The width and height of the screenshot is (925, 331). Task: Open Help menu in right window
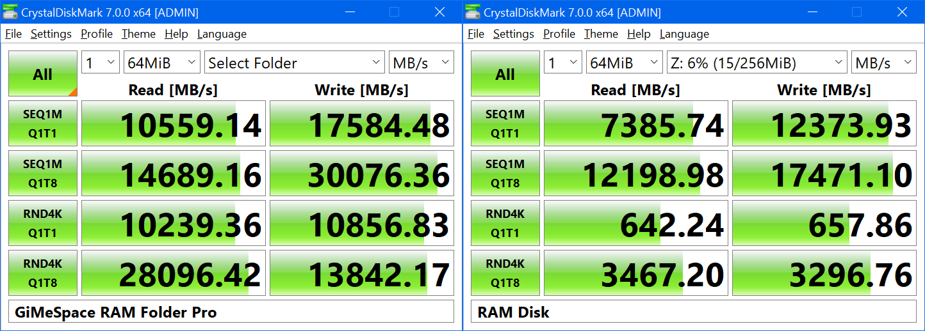(x=639, y=34)
